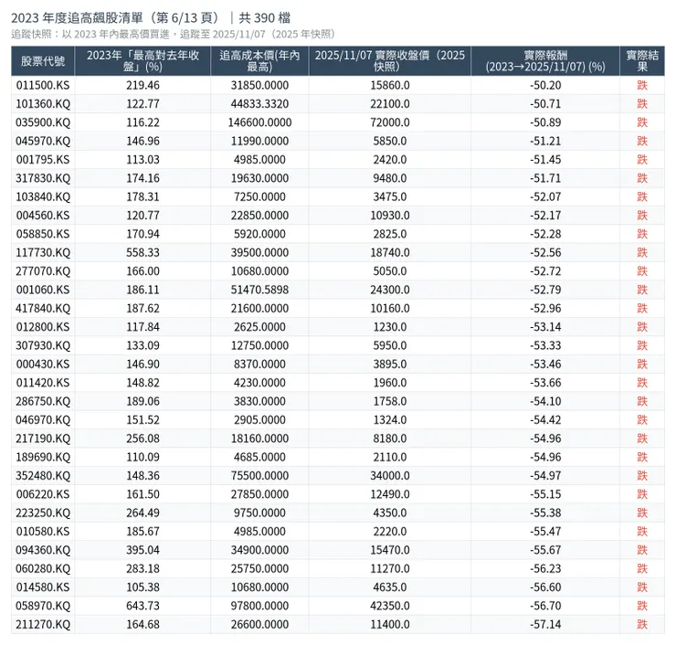The height and width of the screenshot is (645, 676).
Task: Click the 跌 result in 000430.KS row
Action: click(642, 365)
